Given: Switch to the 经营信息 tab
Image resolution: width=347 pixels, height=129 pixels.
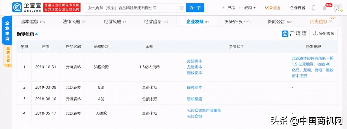Looking at the screenshot, I should 156,22.
